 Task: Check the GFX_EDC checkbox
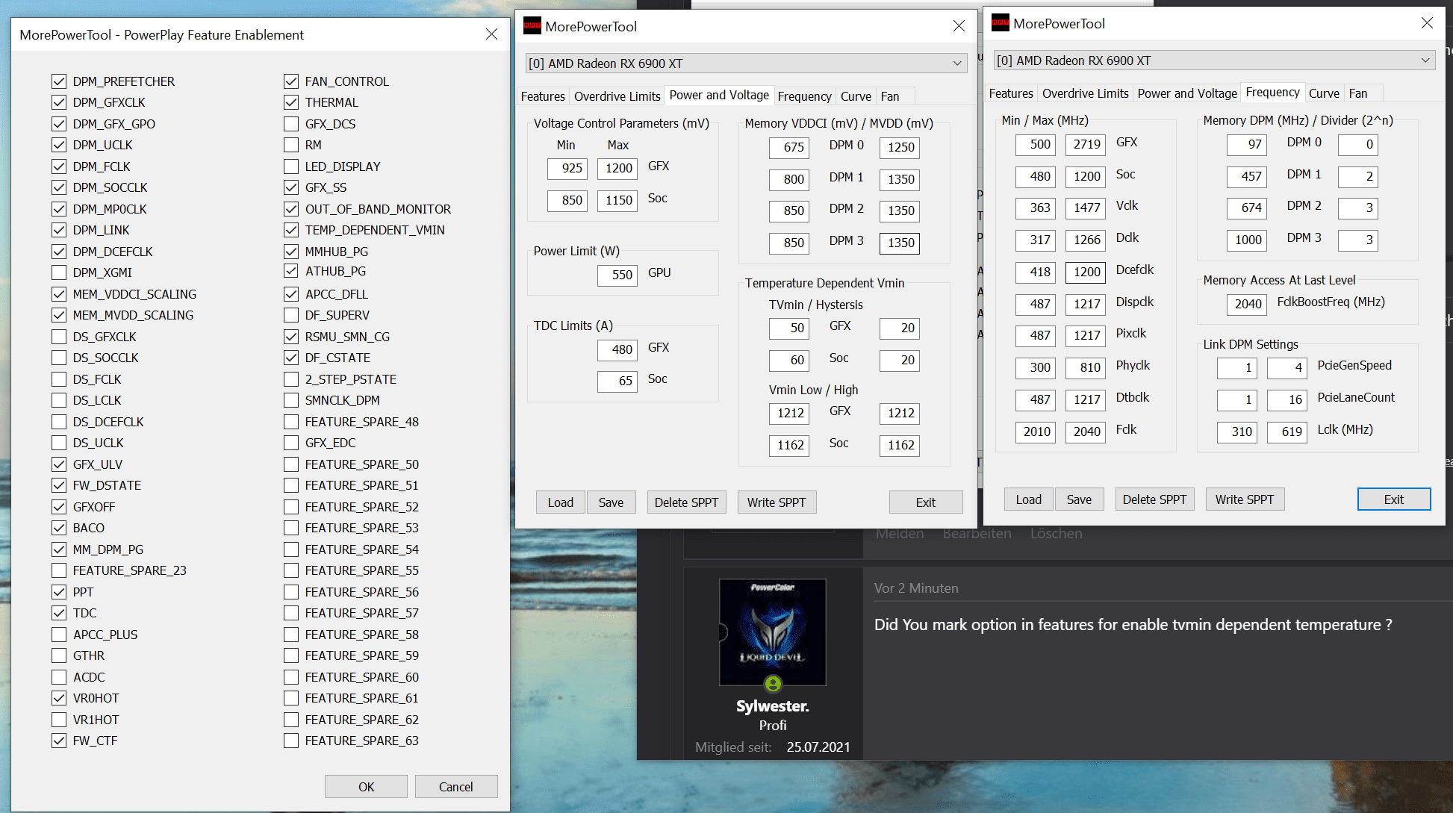(291, 443)
